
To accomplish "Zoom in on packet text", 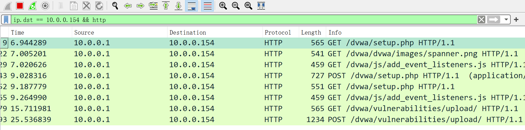I will pos(223,6).
